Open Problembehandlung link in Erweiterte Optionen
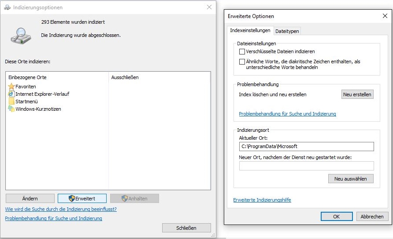Viewport: 393px width, 239px height. tap(287, 114)
